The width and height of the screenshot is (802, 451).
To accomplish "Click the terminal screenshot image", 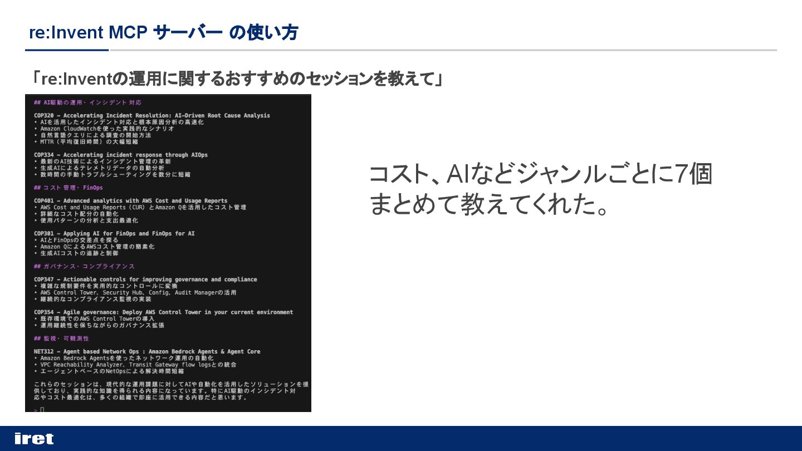I will pos(168,253).
